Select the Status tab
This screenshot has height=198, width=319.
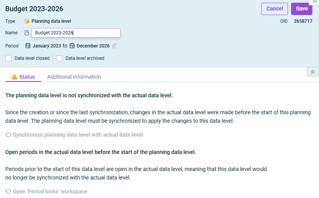tap(23, 77)
